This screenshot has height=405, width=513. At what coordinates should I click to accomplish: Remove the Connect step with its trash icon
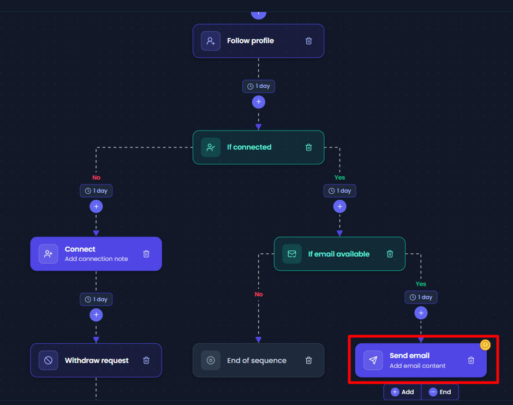point(146,254)
